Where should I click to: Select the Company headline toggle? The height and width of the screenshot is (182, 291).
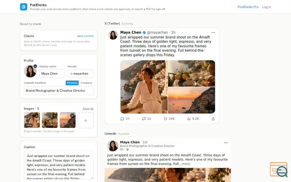click(86, 83)
